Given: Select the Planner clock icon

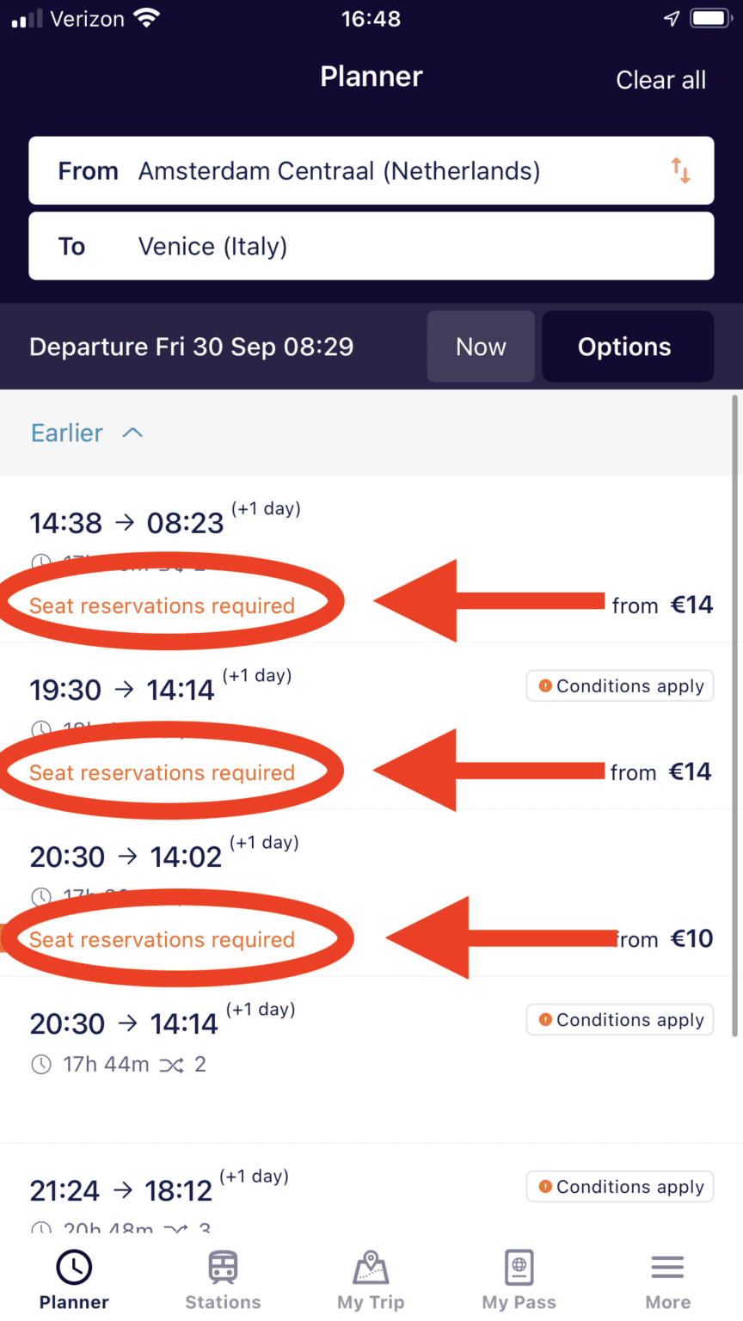Looking at the screenshot, I should coord(73,1266).
